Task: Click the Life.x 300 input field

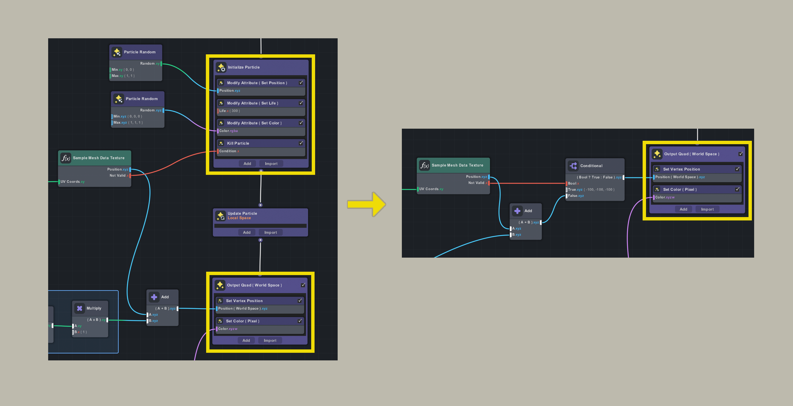Action: [235, 111]
